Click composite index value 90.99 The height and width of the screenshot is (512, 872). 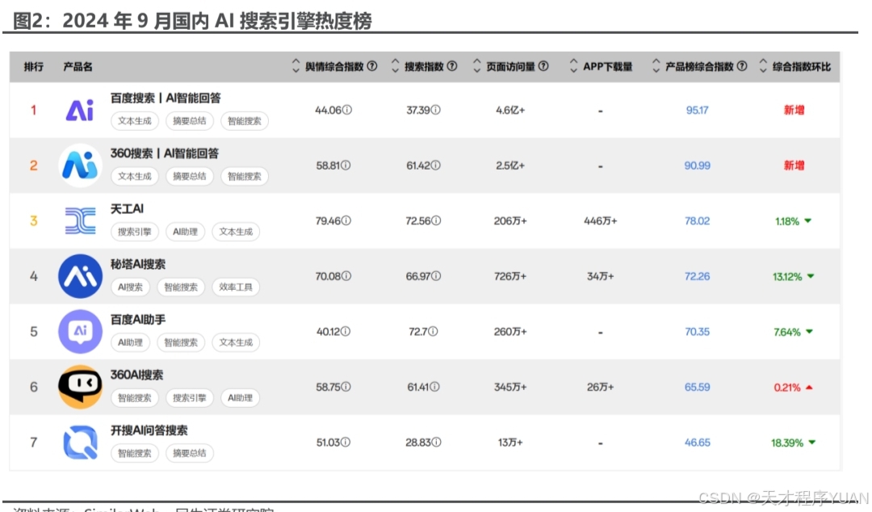(x=698, y=166)
